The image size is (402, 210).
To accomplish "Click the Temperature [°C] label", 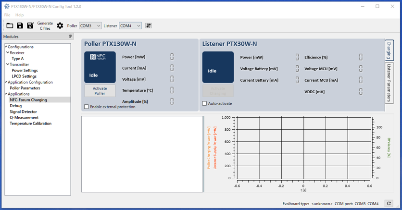I will 138,90.
